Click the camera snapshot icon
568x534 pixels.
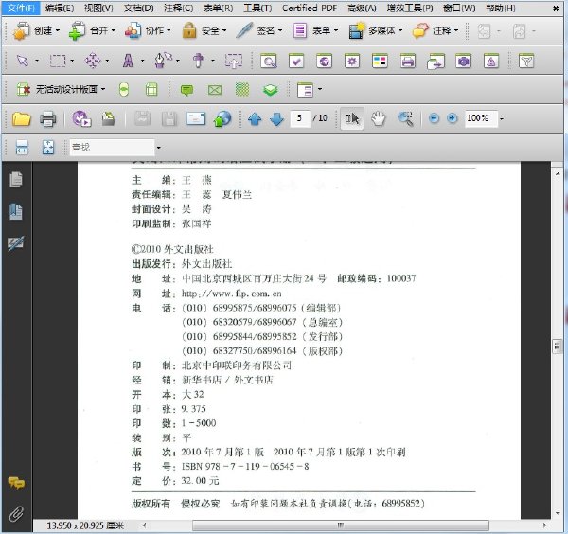(463, 62)
